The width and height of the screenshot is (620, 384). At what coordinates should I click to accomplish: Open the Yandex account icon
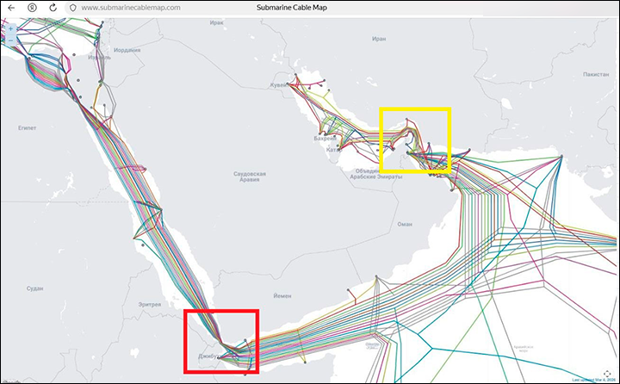[x=32, y=7]
